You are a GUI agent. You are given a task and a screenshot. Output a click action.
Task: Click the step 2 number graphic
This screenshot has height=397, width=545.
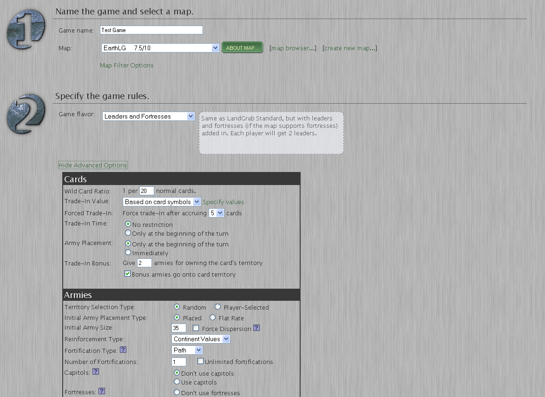[x=26, y=114]
